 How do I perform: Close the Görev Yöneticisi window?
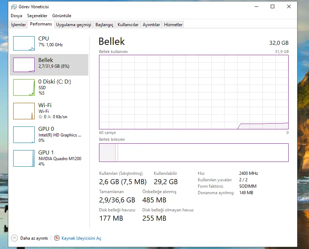click(x=289, y=6)
